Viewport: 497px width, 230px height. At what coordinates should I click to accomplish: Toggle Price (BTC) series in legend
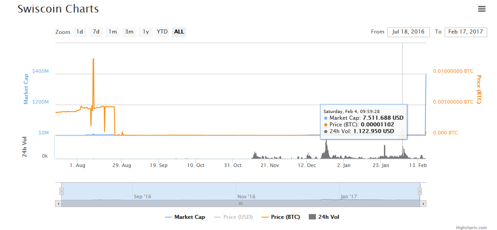[281, 217]
